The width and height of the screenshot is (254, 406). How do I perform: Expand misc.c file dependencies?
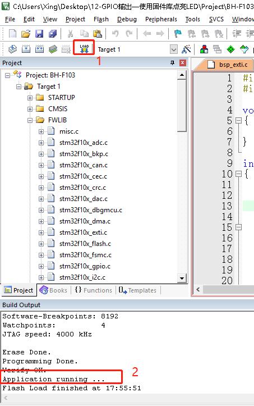click(x=41, y=131)
